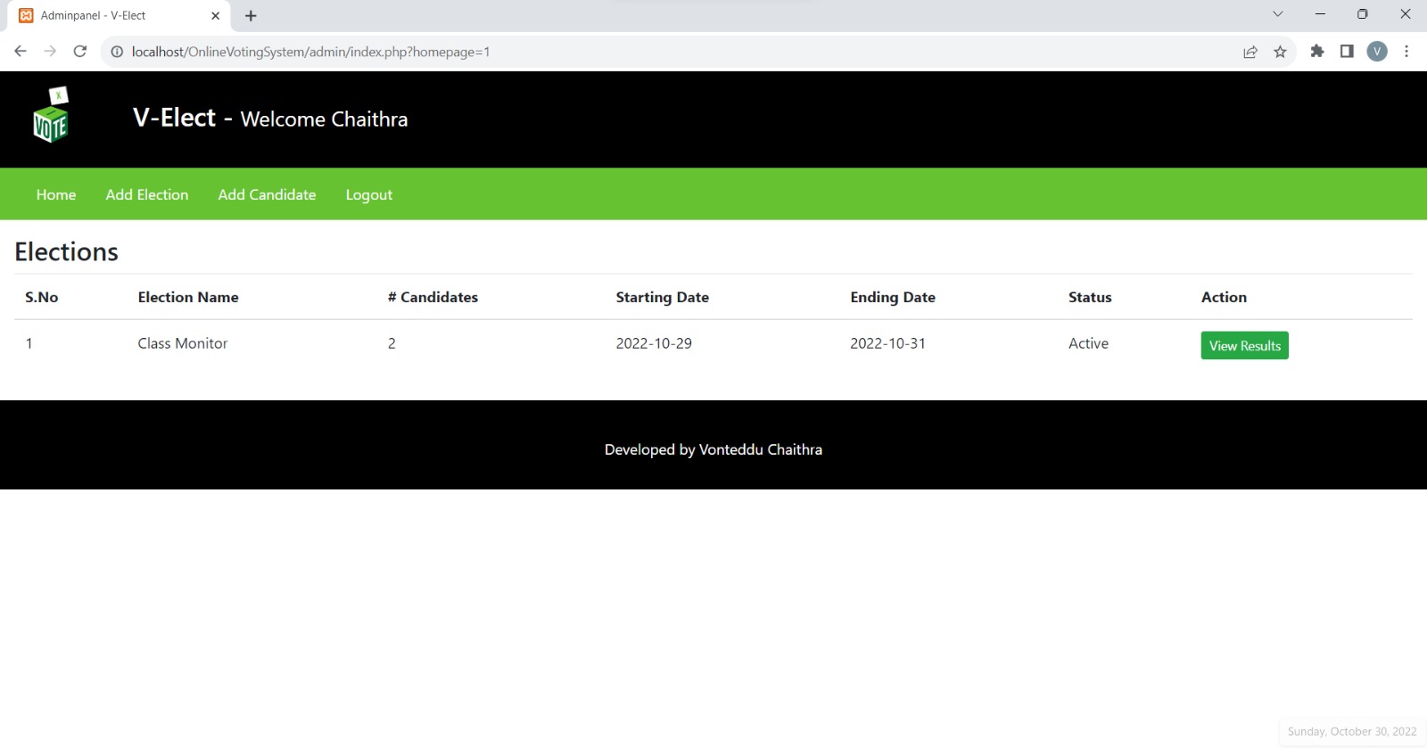The width and height of the screenshot is (1427, 748).
Task: Click the Action column header
Action: coord(1224,297)
